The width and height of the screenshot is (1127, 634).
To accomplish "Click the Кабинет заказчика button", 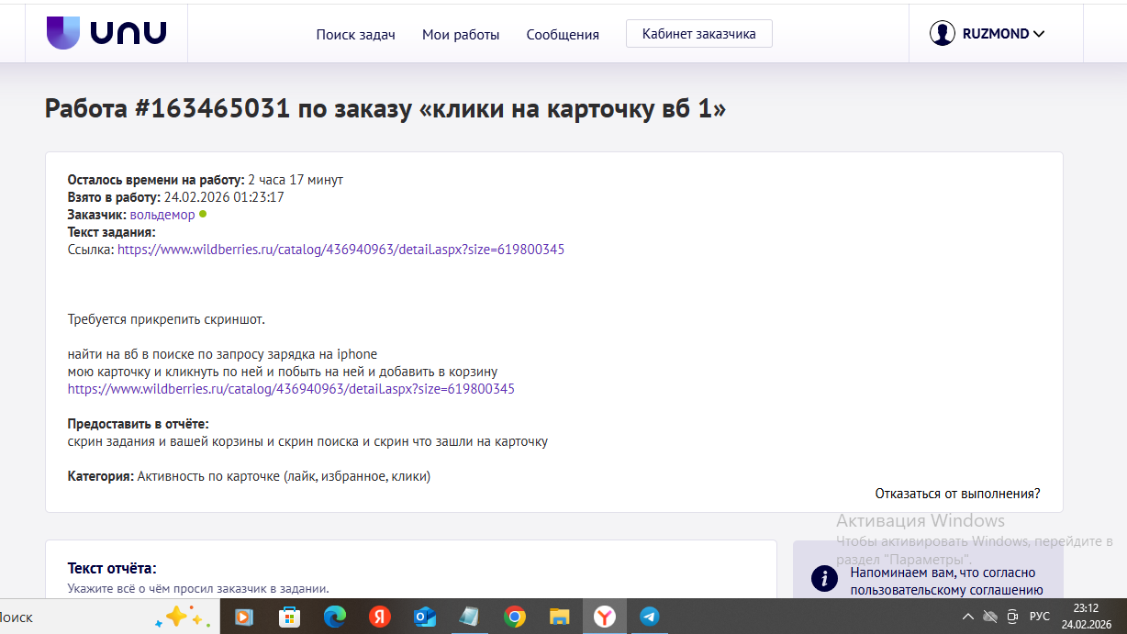I will click(698, 34).
